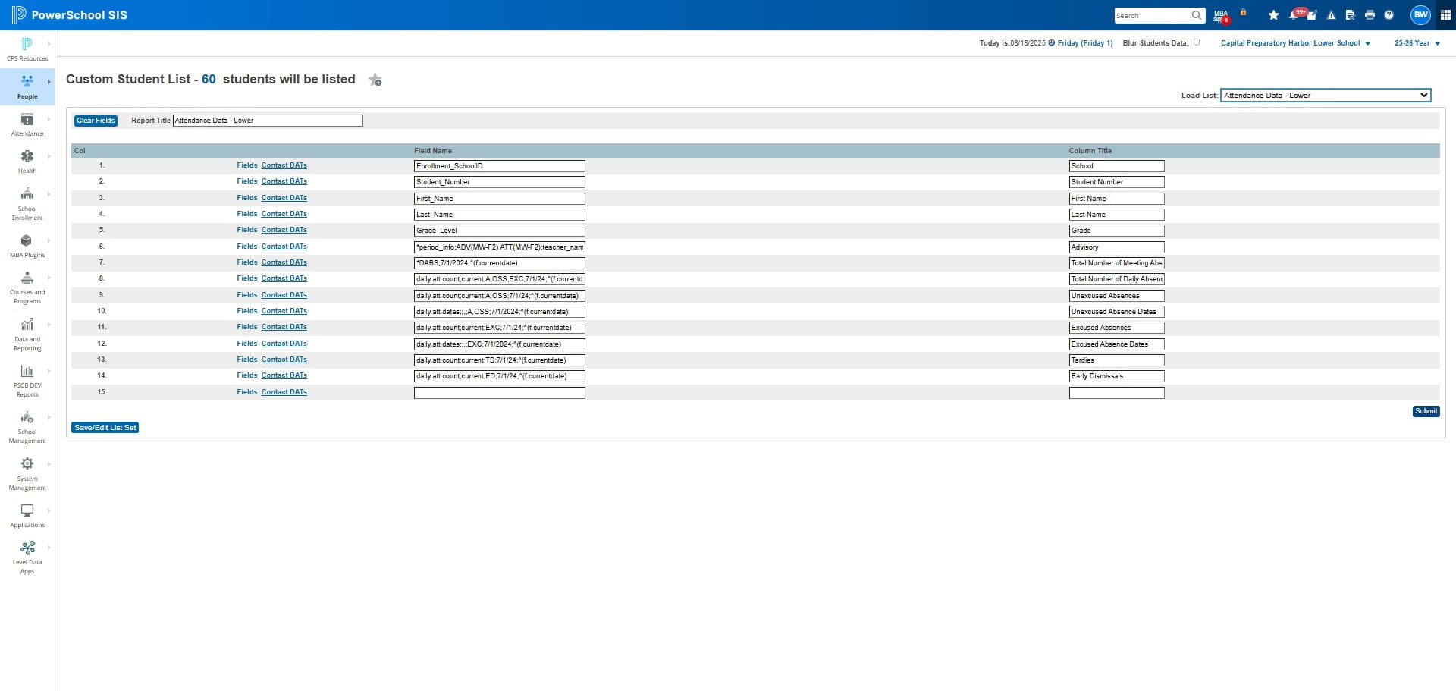The width and height of the screenshot is (1456, 691).
Task: Expand the CPS Resources sidebar arrow
Action: [x=49, y=44]
